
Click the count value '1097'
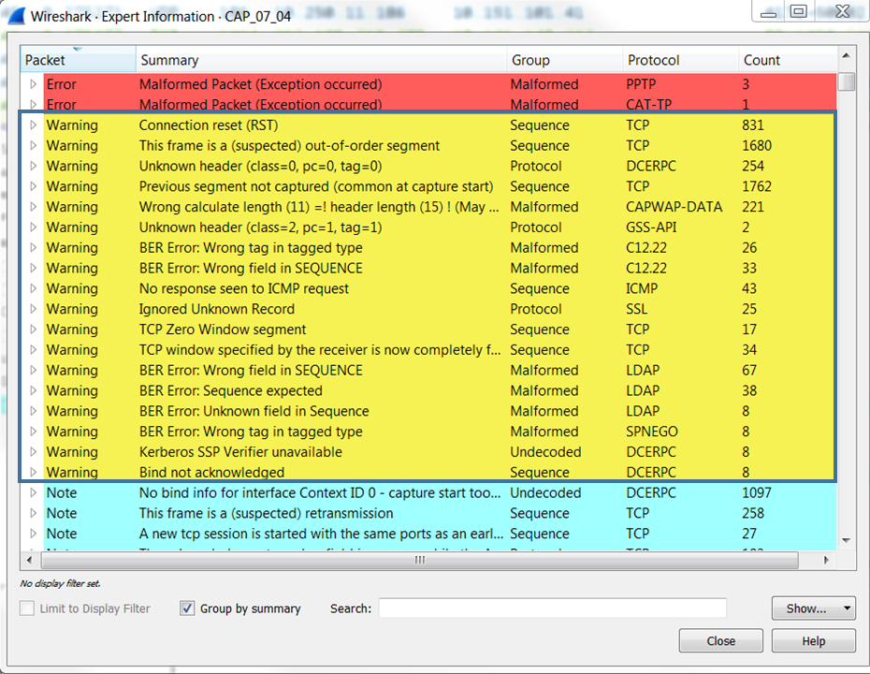pyautogui.click(x=757, y=493)
